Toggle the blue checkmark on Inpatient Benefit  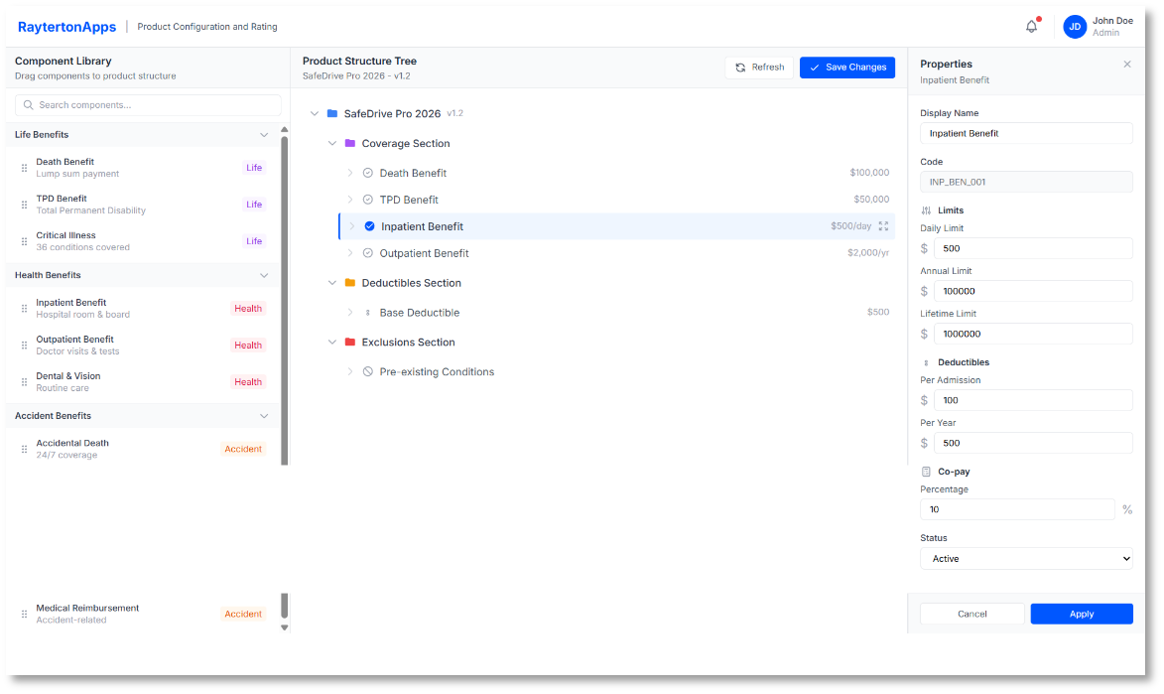[x=369, y=226]
